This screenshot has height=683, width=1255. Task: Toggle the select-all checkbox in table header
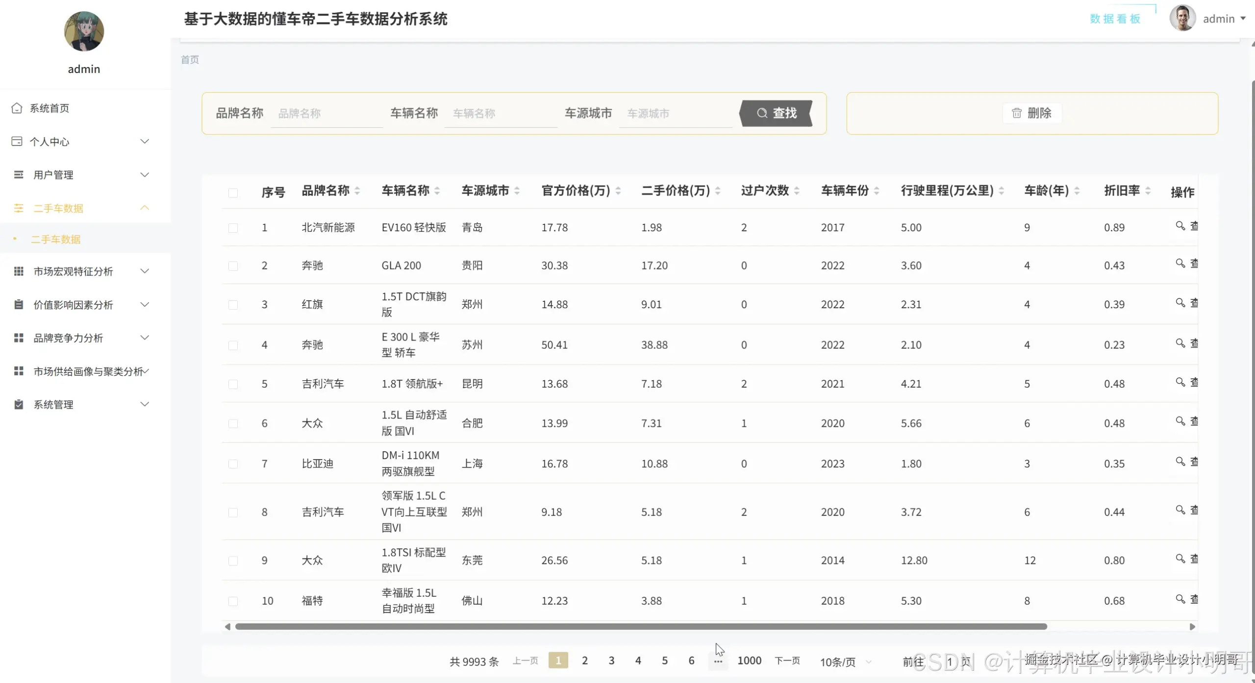pyautogui.click(x=234, y=193)
